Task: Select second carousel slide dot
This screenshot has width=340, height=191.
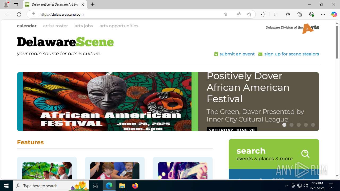Action: click(x=291, y=125)
